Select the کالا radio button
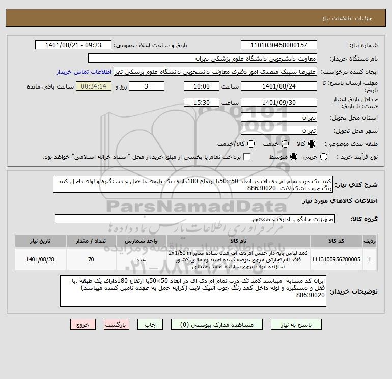392x379 pixels. click(x=312, y=144)
